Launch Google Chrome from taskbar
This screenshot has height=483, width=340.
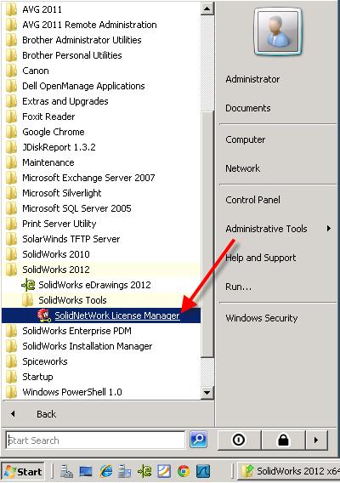pos(184,471)
